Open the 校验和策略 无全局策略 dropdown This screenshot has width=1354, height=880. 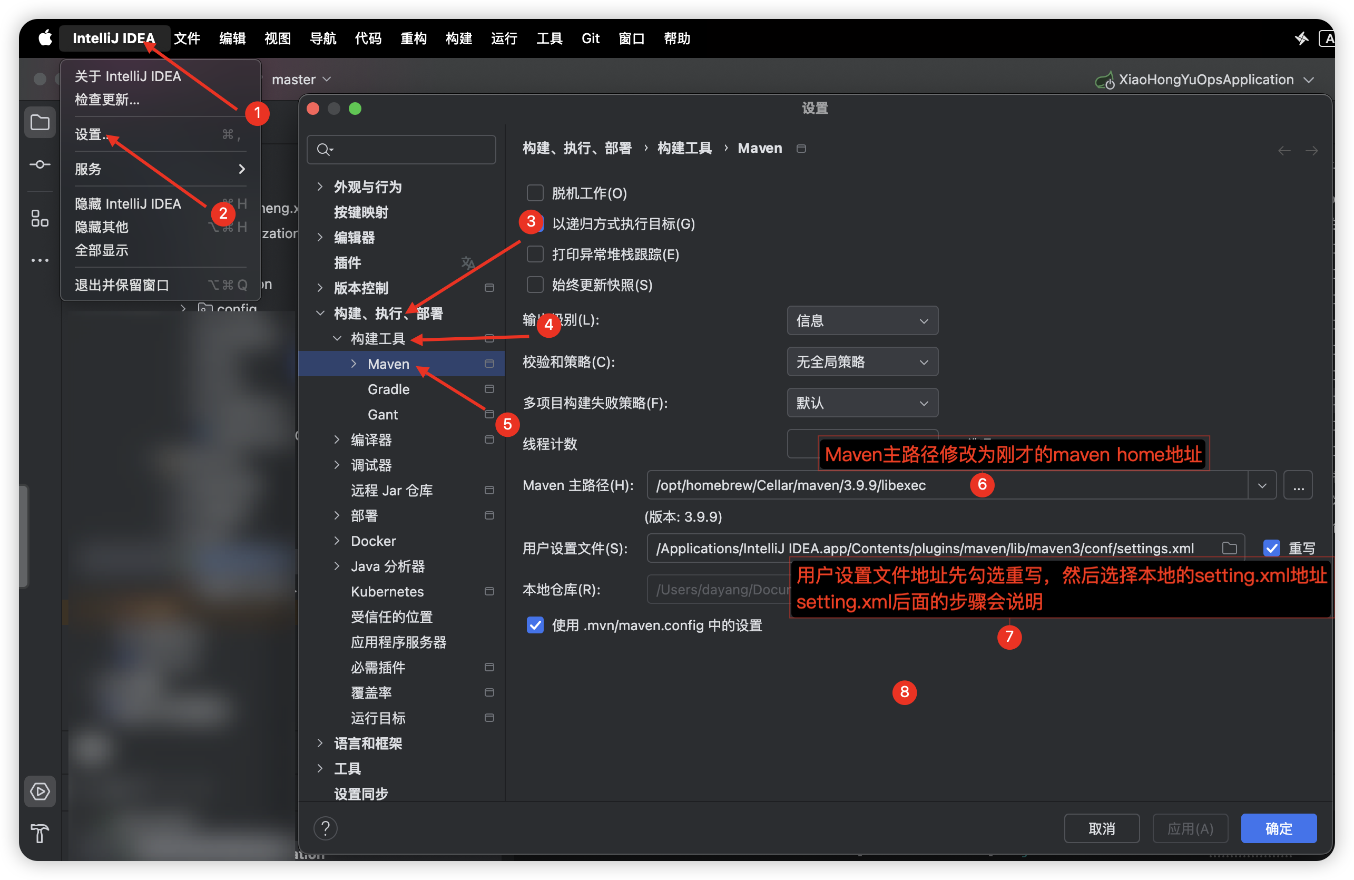tap(862, 362)
